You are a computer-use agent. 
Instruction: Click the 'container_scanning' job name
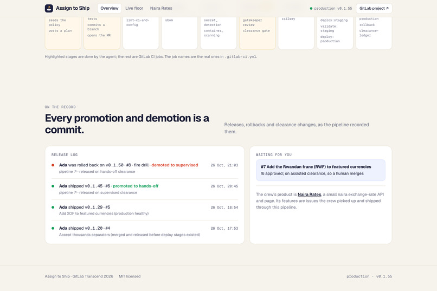click(213, 33)
